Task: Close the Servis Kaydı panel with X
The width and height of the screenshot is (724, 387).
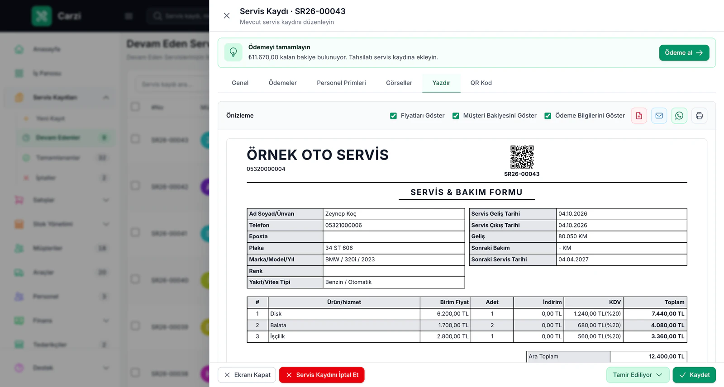Action: (x=227, y=16)
